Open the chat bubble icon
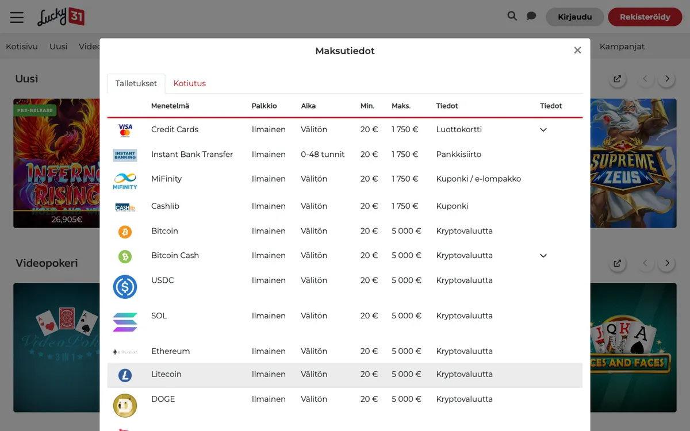690x431 pixels. 531,16
